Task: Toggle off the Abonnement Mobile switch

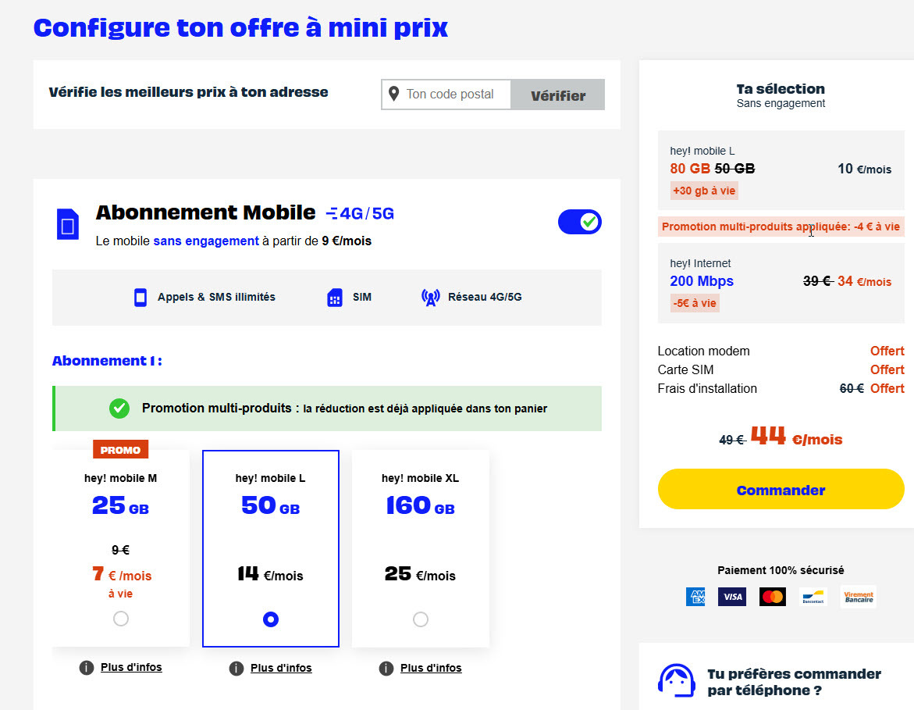Action: (579, 223)
